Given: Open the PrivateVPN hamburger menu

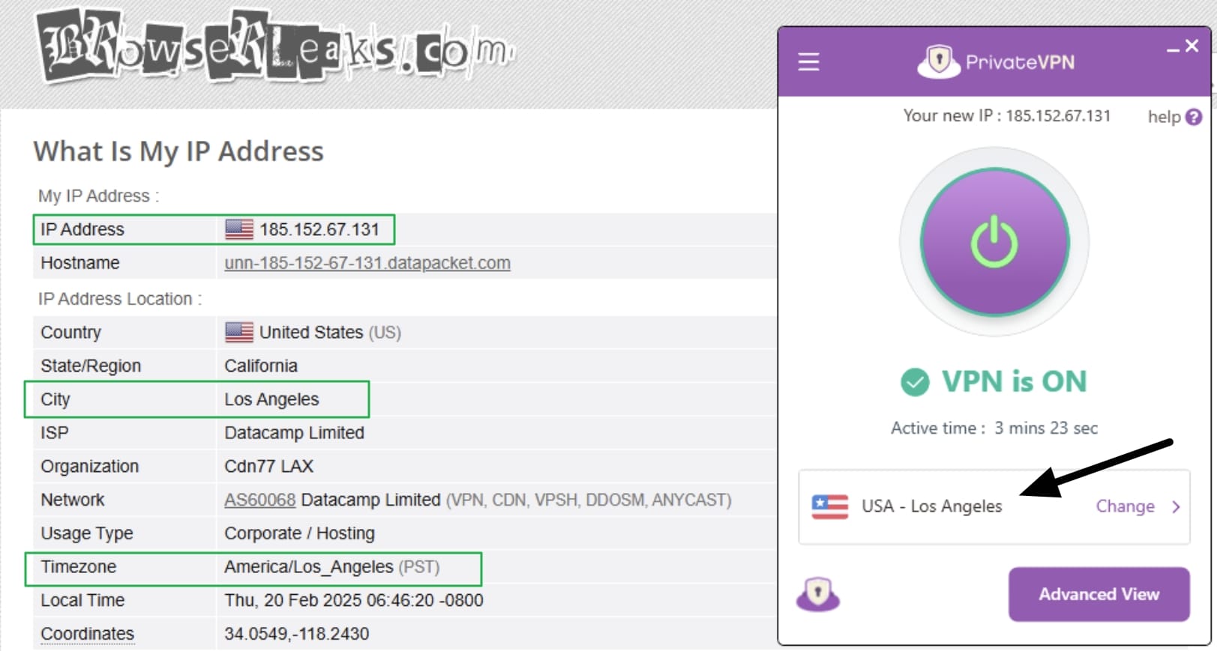Looking at the screenshot, I should click(x=808, y=61).
